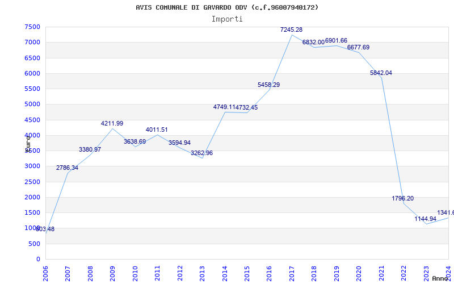
Task: Click the 2500 y-axis tick label
Action: coord(32,182)
